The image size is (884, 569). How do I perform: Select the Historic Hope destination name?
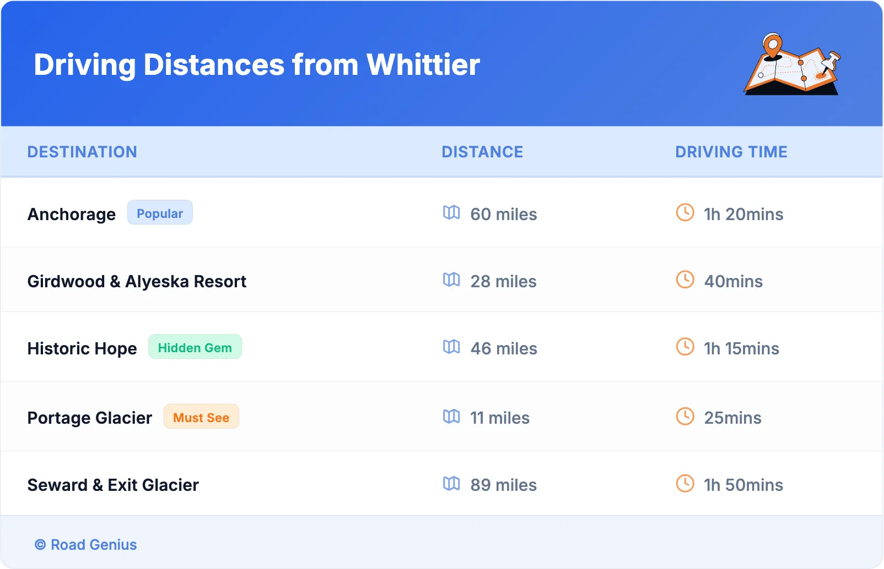coord(82,348)
